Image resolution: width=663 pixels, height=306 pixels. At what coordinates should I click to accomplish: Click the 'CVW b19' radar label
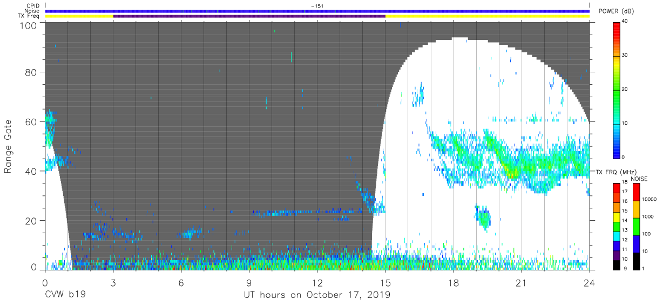pyautogui.click(x=64, y=295)
